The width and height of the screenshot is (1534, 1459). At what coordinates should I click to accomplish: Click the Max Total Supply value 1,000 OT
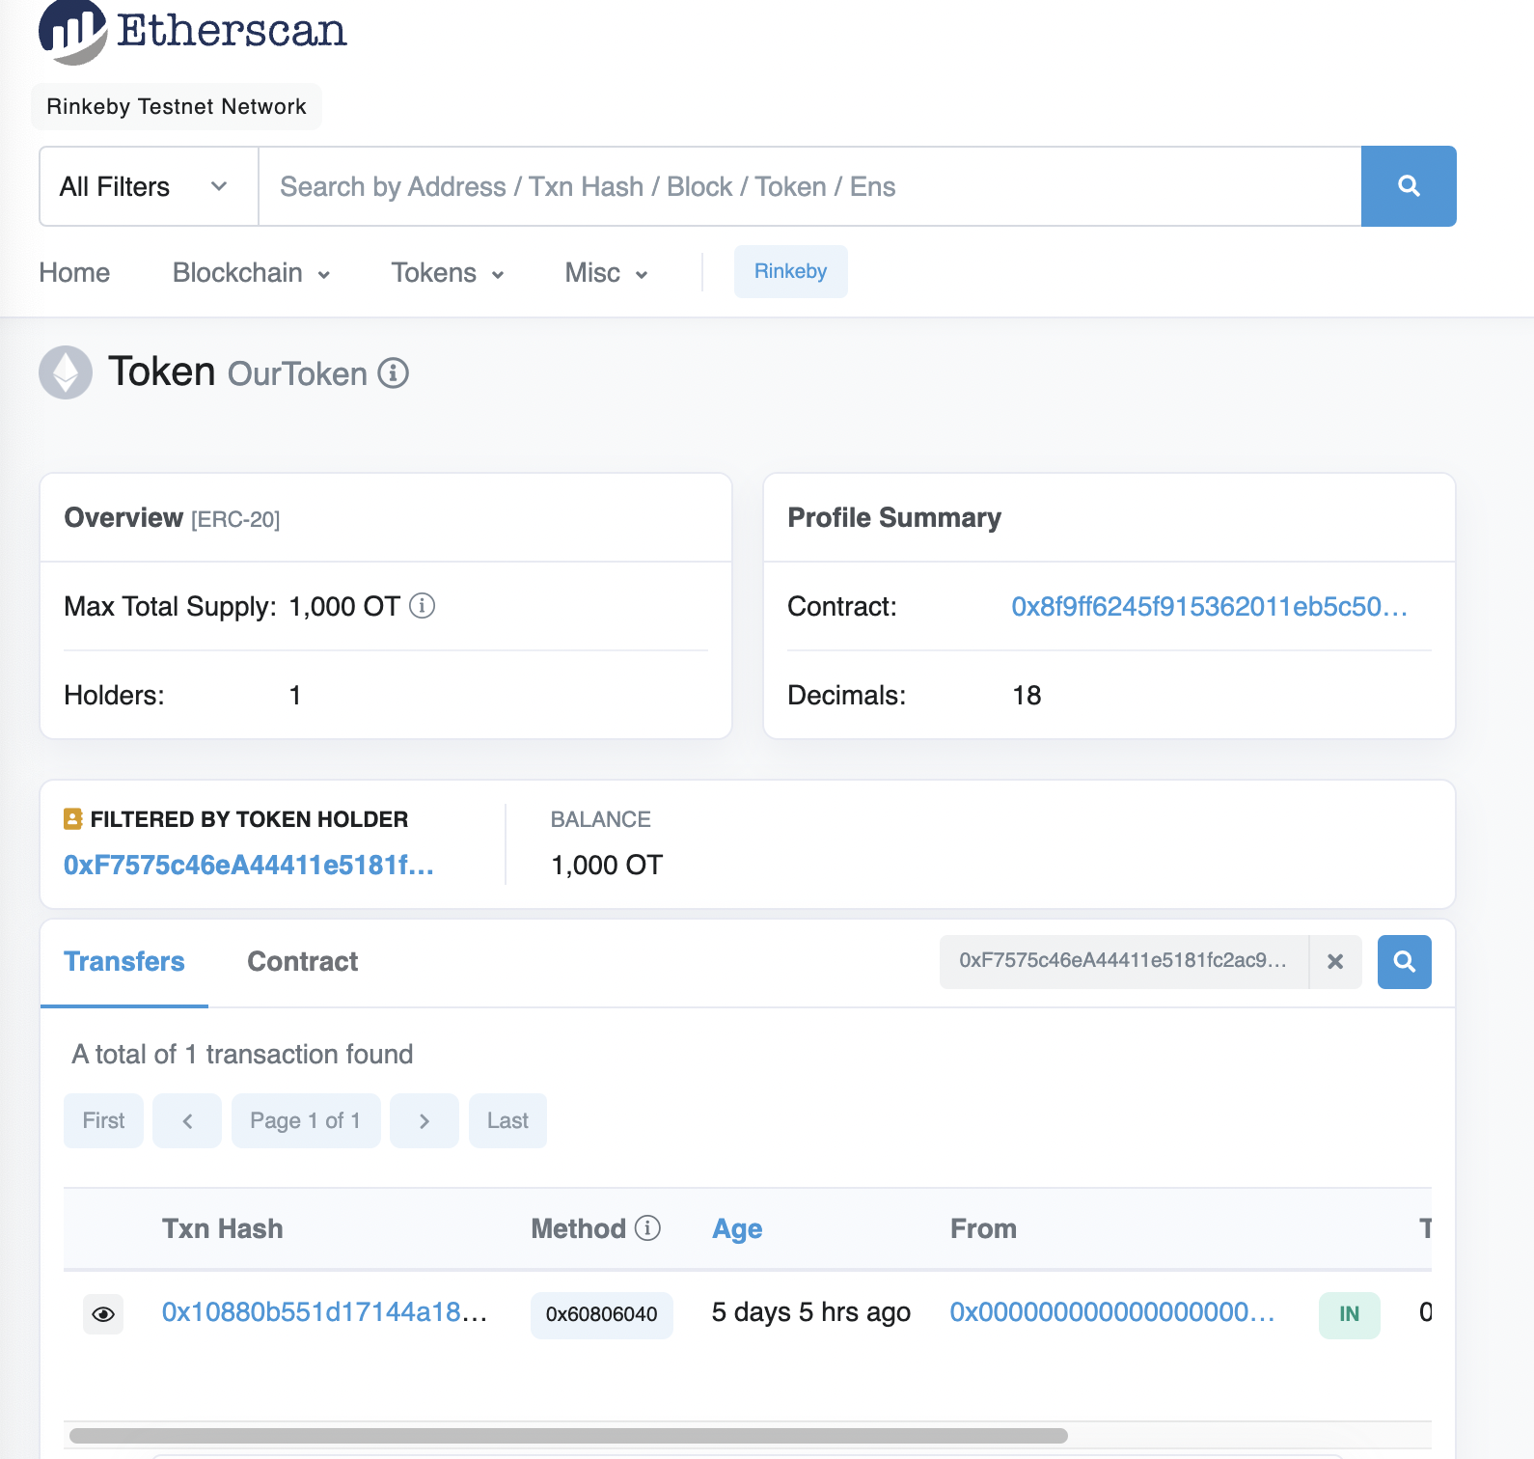344,606
